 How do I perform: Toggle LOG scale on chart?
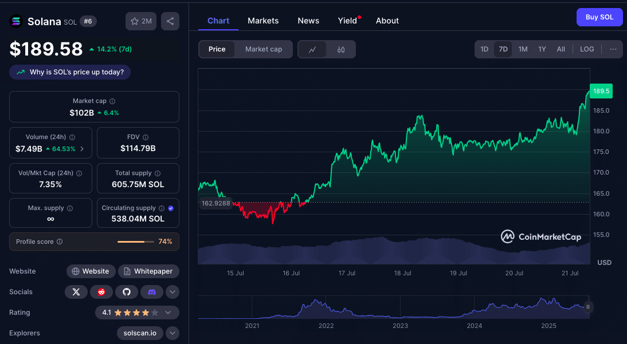click(587, 49)
